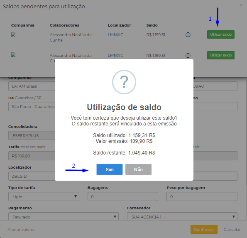Click the first row company logo image
The width and height of the screenshot is (247, 238).
tap(13, 34)
